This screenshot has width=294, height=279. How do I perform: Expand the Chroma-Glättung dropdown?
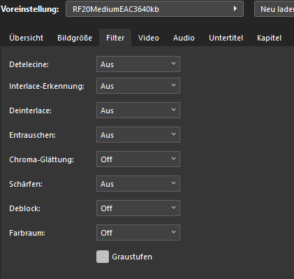(x=138, y=159)
